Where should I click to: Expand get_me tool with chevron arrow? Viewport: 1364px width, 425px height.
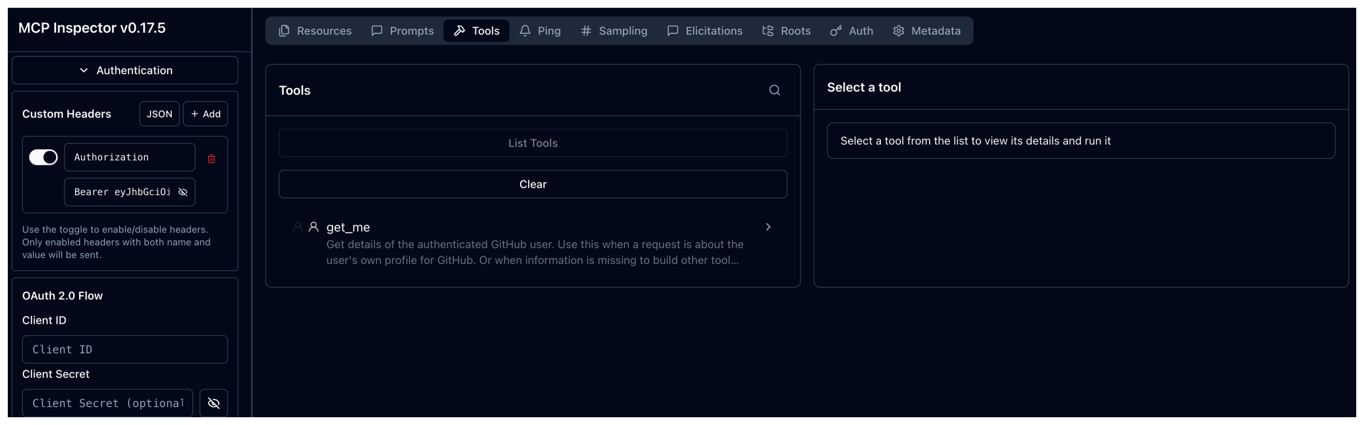tap(768, 227)
